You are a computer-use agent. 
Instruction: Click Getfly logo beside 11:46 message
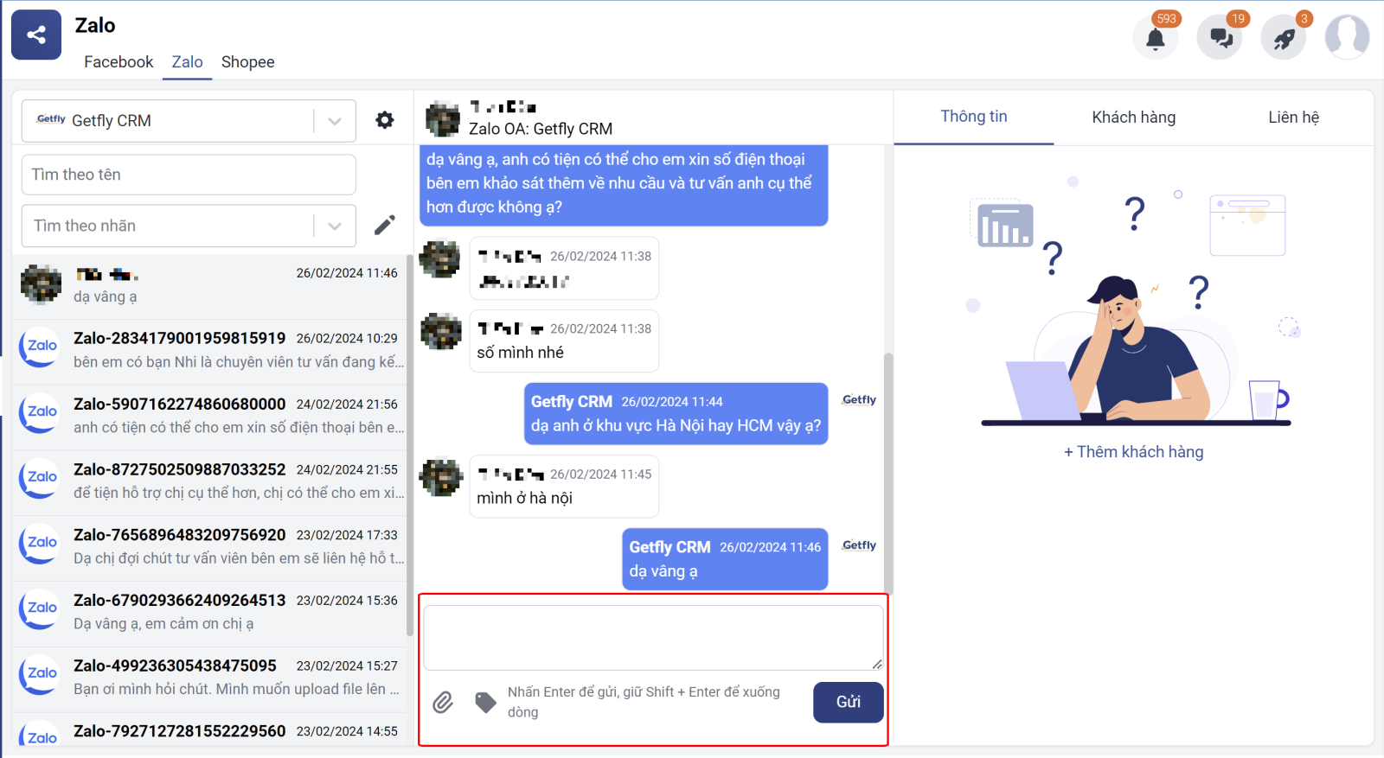click(859, 545)
